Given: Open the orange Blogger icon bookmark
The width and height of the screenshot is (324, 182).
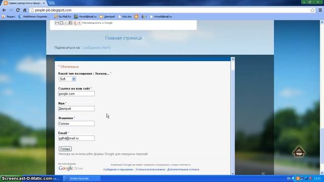Looking at the screenshot, I should 136,17.
